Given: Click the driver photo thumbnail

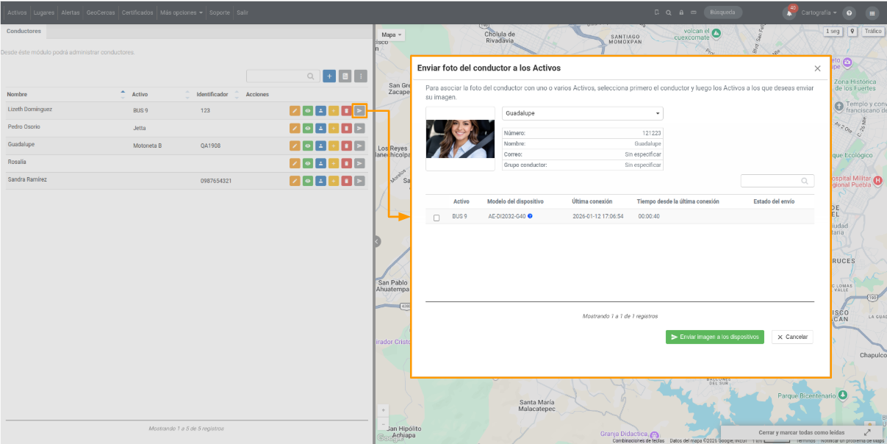Looking at the screenshot, I should pos(461,139).
